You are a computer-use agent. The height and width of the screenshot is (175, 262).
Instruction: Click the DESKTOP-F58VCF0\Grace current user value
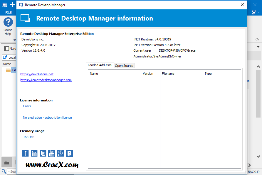[177, 50]
